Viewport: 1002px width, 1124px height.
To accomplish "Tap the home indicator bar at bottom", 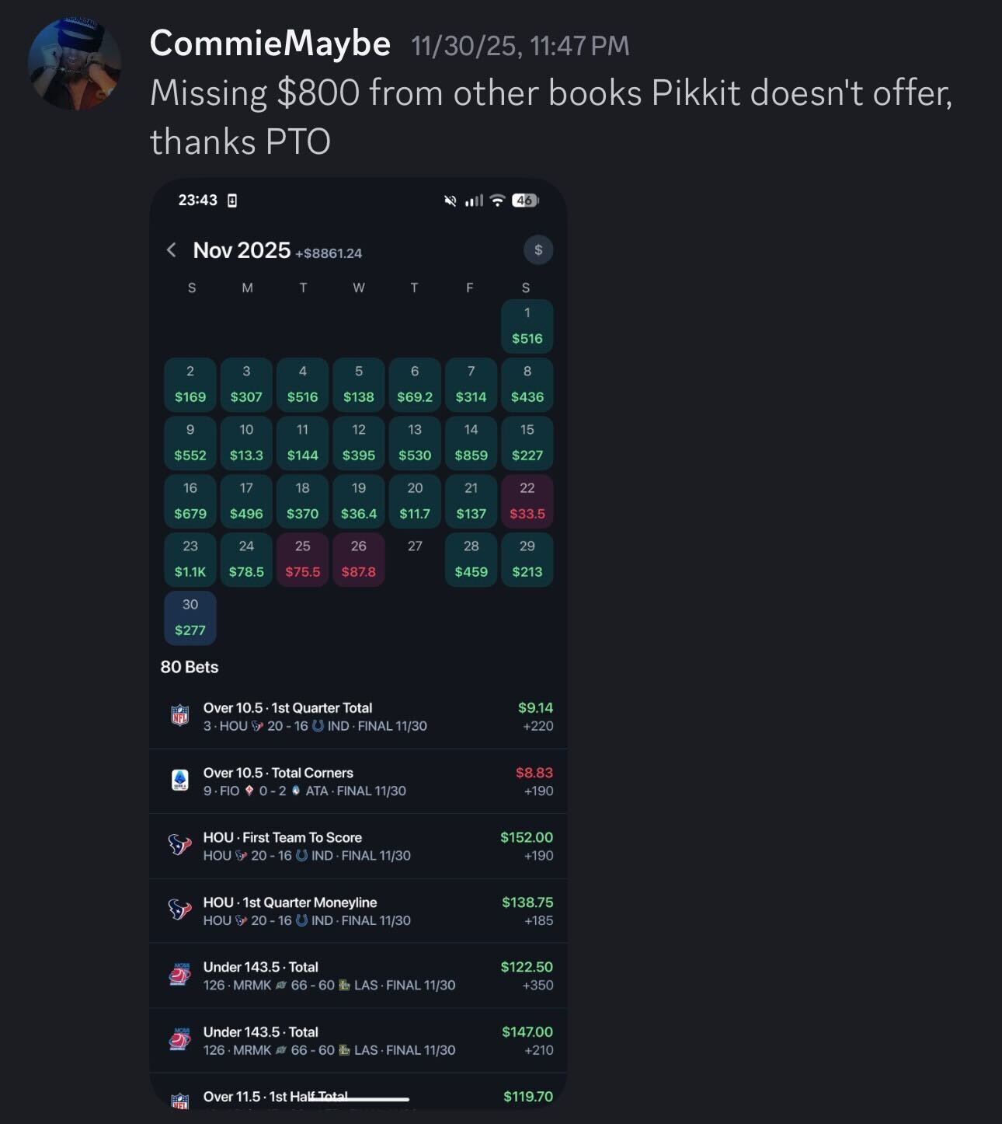I will pyautogui.click(x=358, y=1099).
